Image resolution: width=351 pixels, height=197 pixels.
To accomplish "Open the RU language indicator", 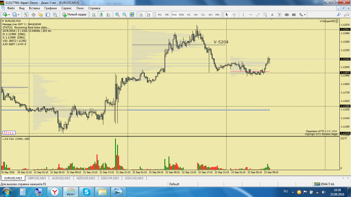I will click(286, 192).
